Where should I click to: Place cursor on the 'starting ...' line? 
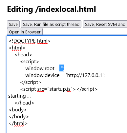pyautogui.click(x=19, y=96)
